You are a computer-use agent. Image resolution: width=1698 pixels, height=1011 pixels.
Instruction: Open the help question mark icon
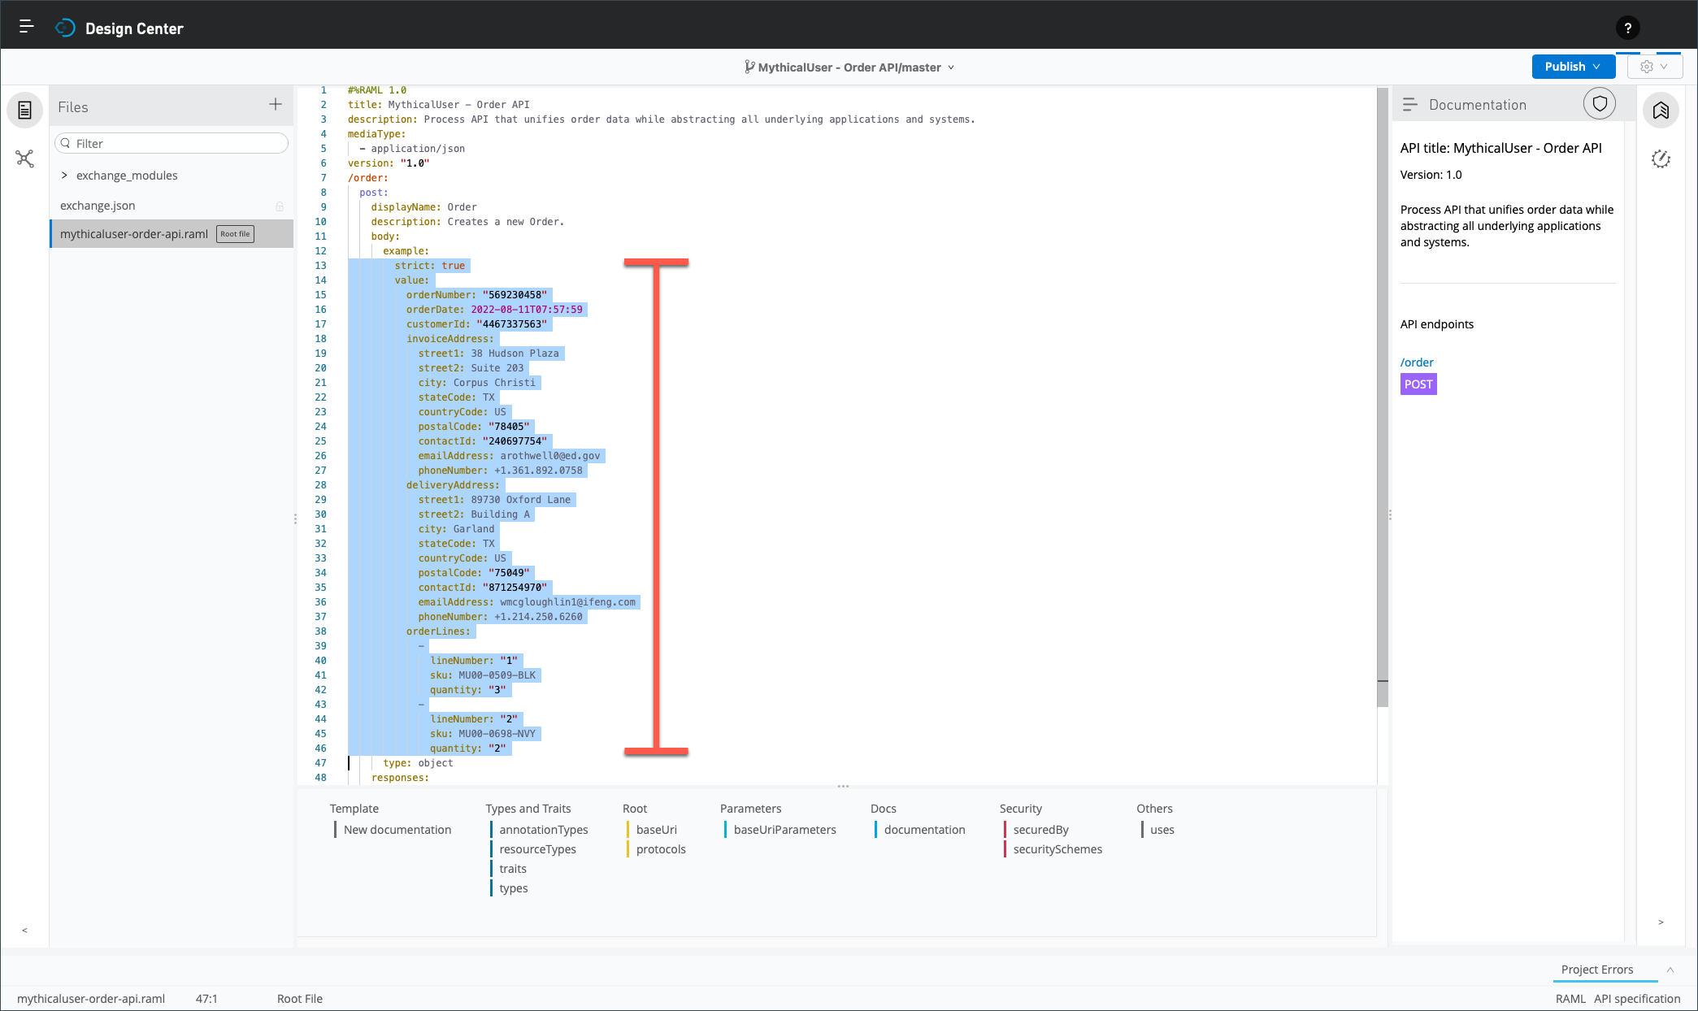pos(1627,28)
